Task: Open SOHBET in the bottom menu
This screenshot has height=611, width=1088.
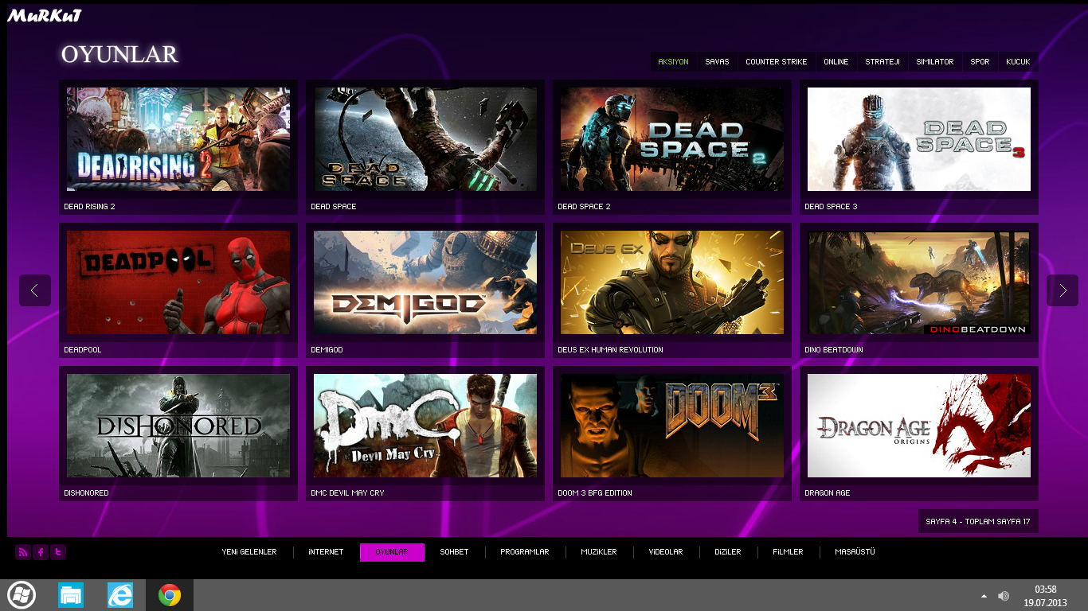Action: tap(454, 552)
